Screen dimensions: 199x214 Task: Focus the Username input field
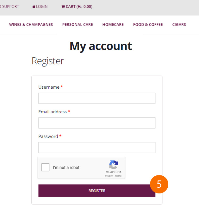click(x=97, y=98)
